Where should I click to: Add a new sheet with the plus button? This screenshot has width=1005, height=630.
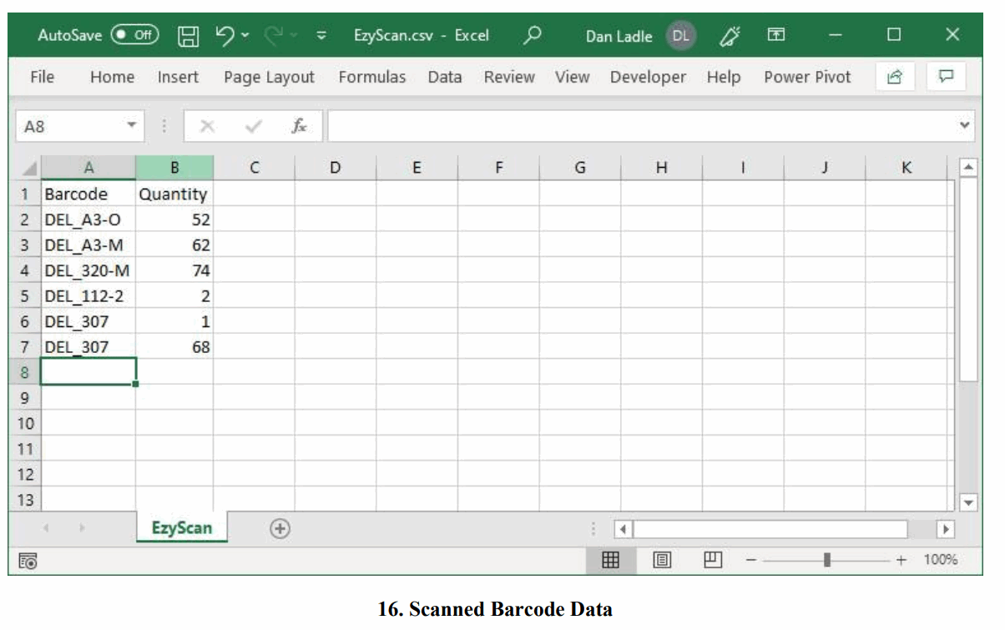[280, 528]
